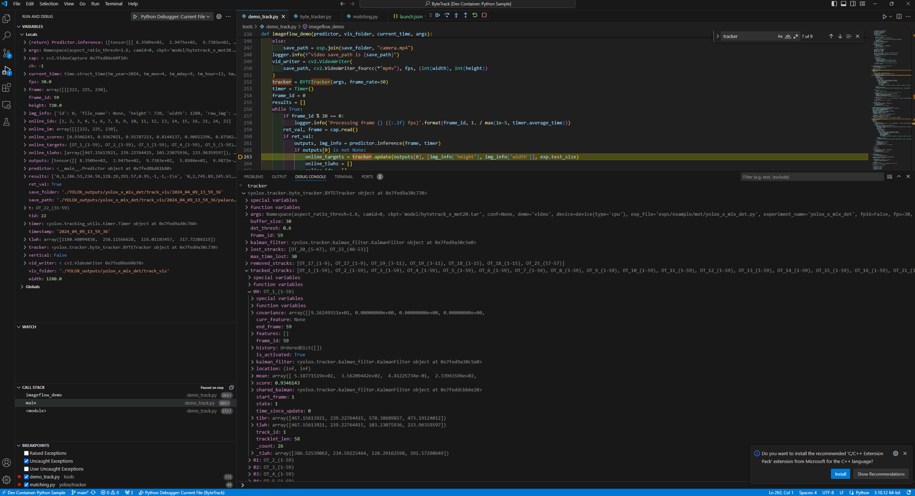Click Continue in the debug toolbar
The width and height of the screenshot is (915, 496).
(437, 15)
